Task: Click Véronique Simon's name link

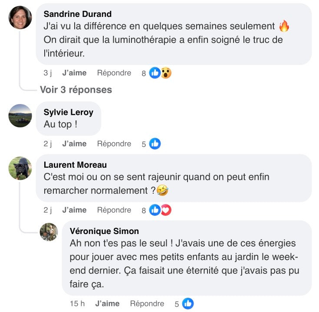Action: [104, 231]
